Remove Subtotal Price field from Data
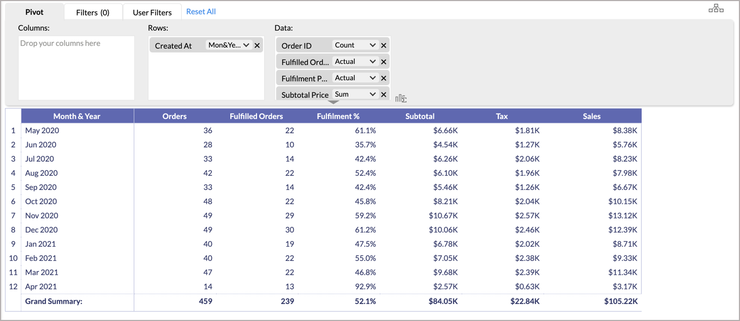 click(384, 94)
